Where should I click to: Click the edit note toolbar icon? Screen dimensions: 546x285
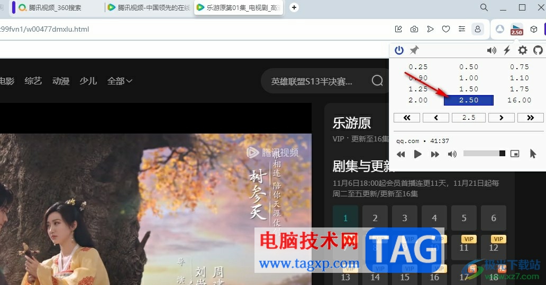point(398,29)
